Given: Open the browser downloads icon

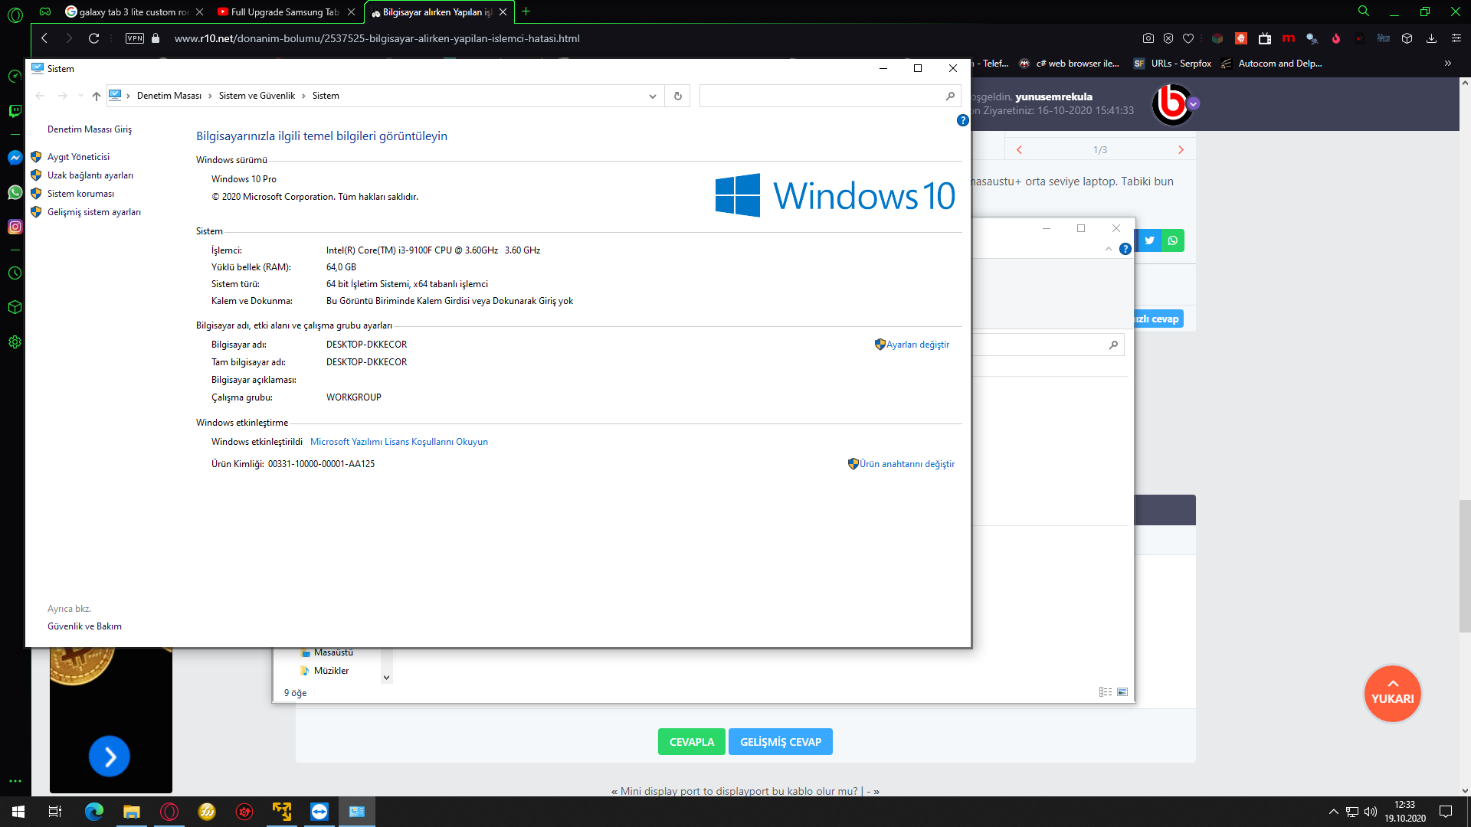Looking at the screenshot, I should click(1431, 38).
